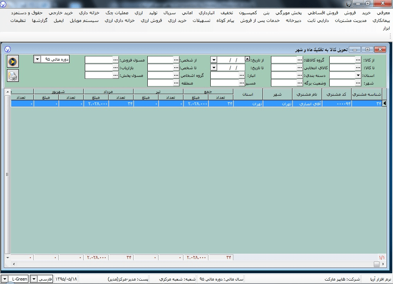The image size is (393, 284).
Task: Open the از تاریخ date picker dropdown
Action: (x=214, y=60)
